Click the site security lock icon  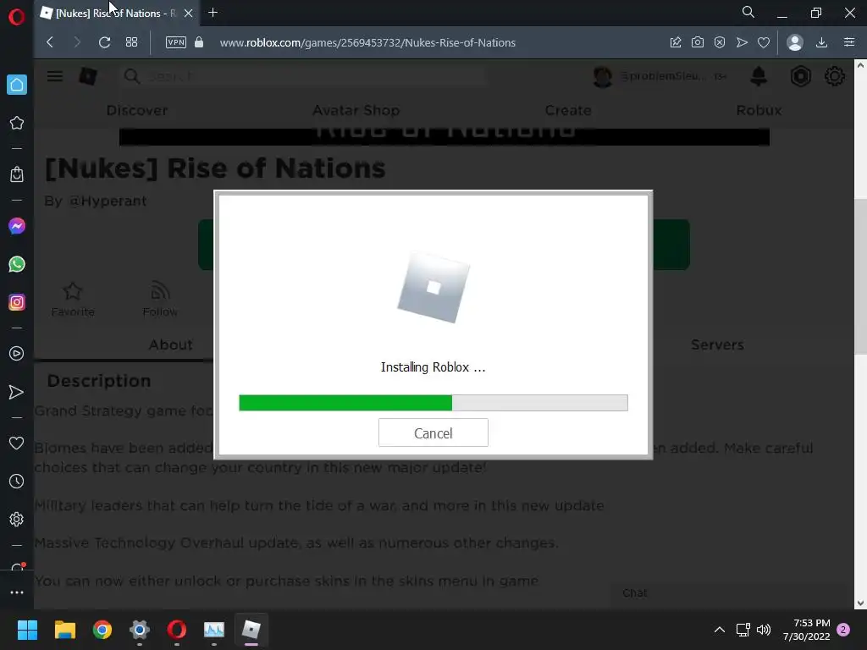tap(199, 42)
